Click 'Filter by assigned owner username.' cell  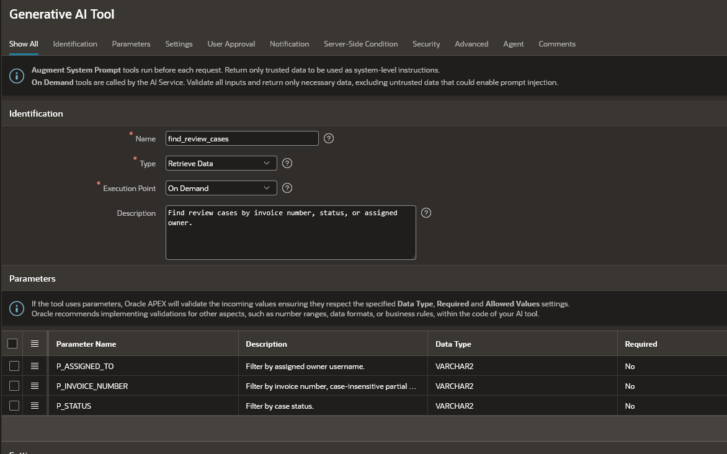tap(333, 366)
